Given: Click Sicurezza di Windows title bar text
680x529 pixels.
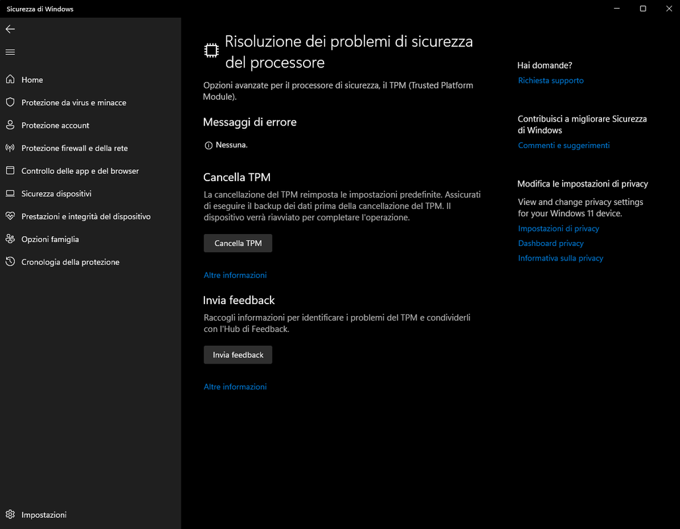Looking at the screenshot, I should [x=40, y=9].
